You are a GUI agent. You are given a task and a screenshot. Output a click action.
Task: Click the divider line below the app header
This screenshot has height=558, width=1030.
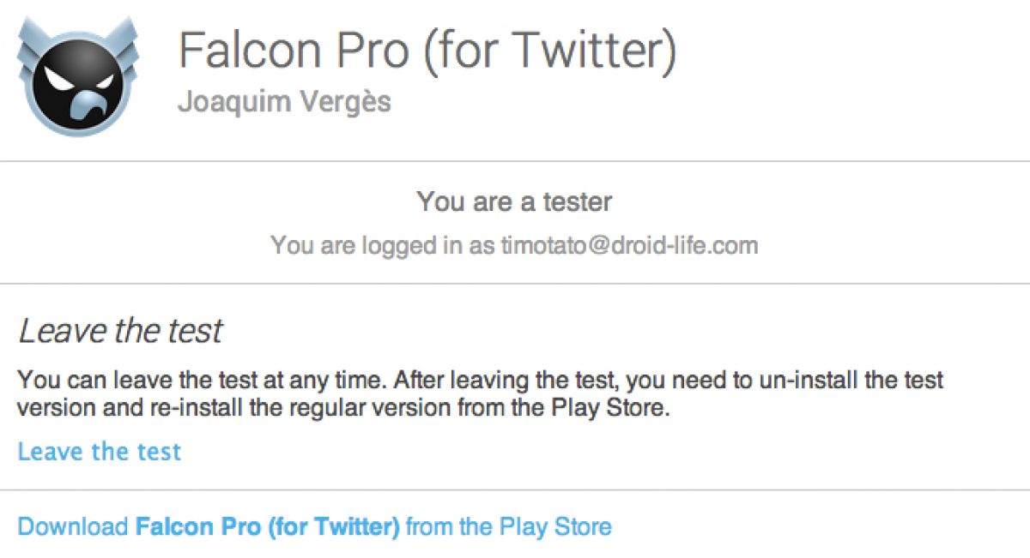pos(515,161)
